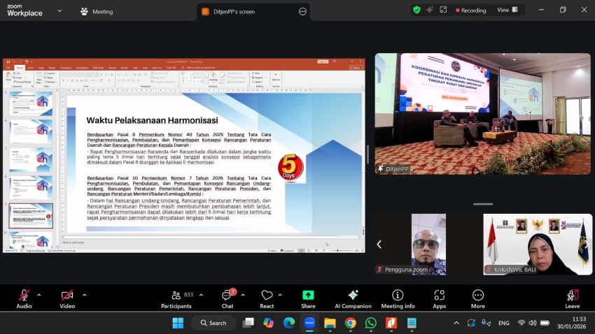Expand video options chevron beside Video
Screen dimensions: 595x334
coord(84,295)
